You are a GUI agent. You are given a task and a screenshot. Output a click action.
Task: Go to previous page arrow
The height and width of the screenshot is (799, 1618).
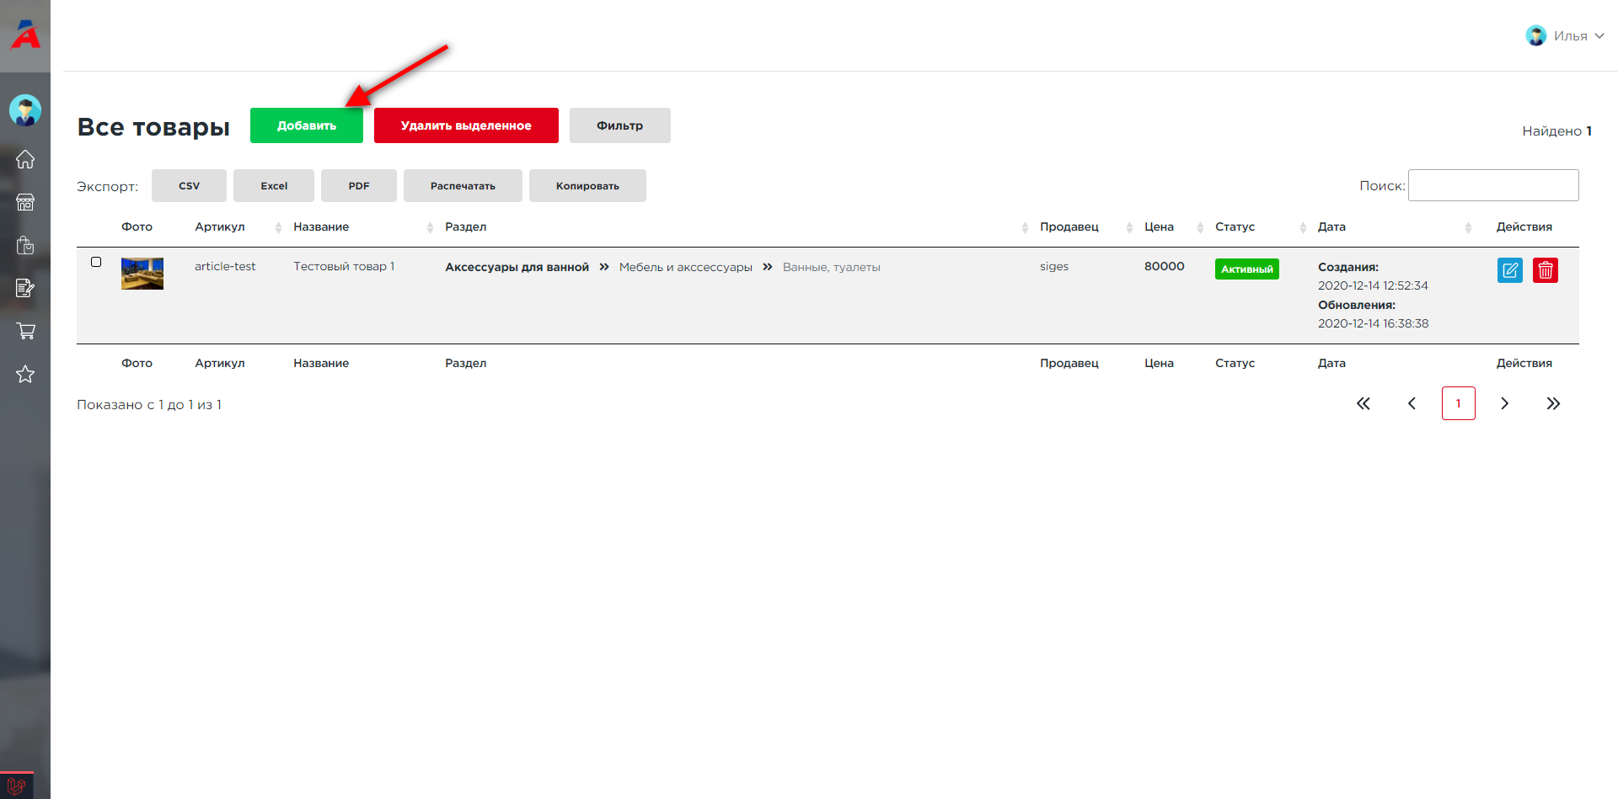pyautogui.click(x=1412, y=403)
